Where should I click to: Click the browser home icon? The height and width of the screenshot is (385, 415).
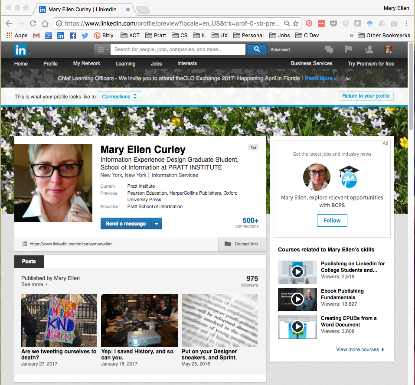point(45,23)
